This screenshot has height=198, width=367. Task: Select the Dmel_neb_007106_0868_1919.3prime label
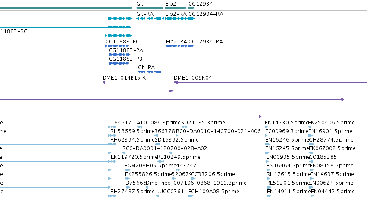(x=196, y=183)
